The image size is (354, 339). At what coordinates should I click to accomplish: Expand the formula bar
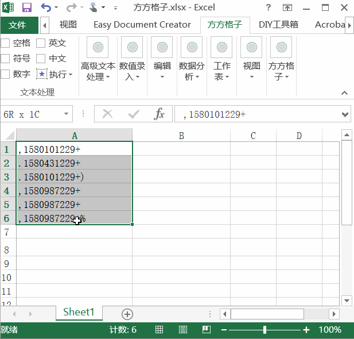coord(345,114)
